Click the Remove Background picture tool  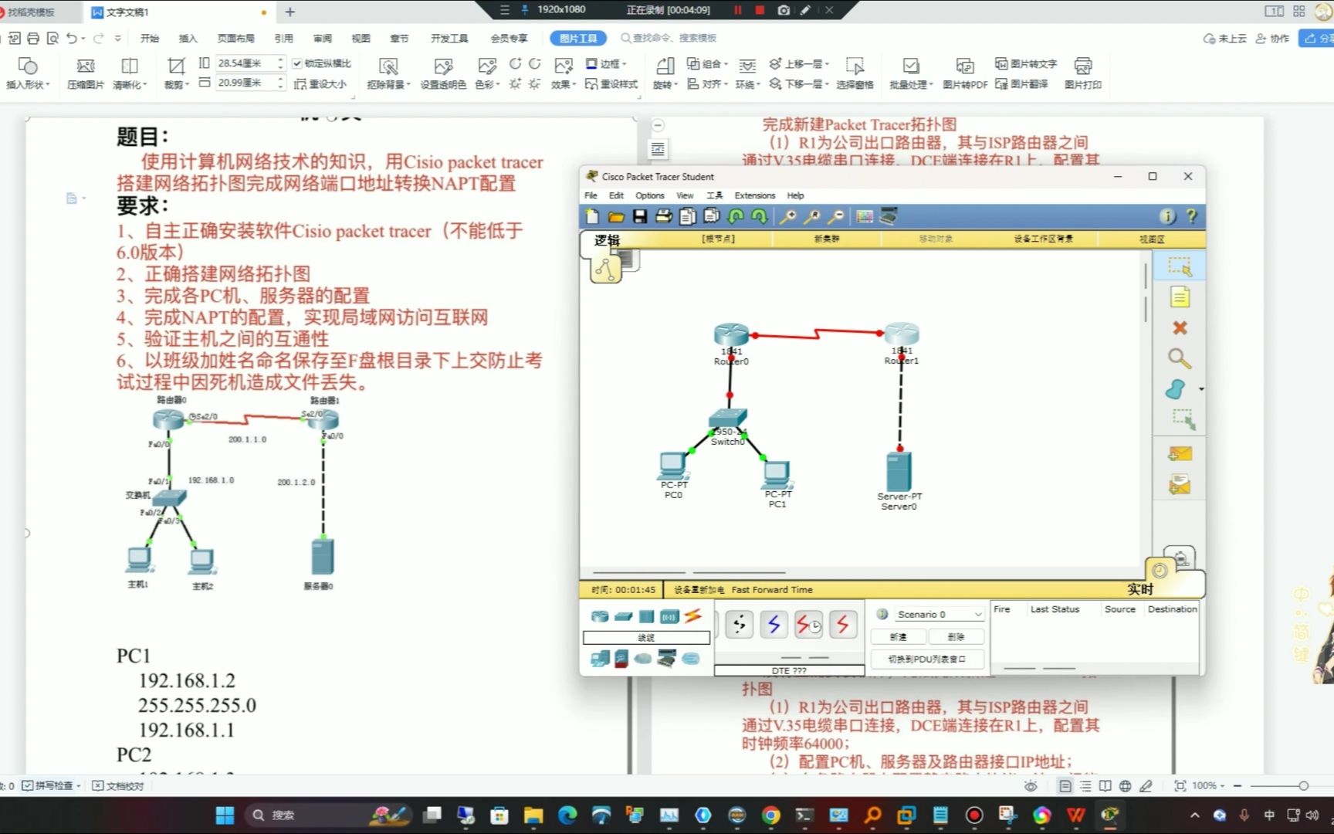[x=388, y=73]
